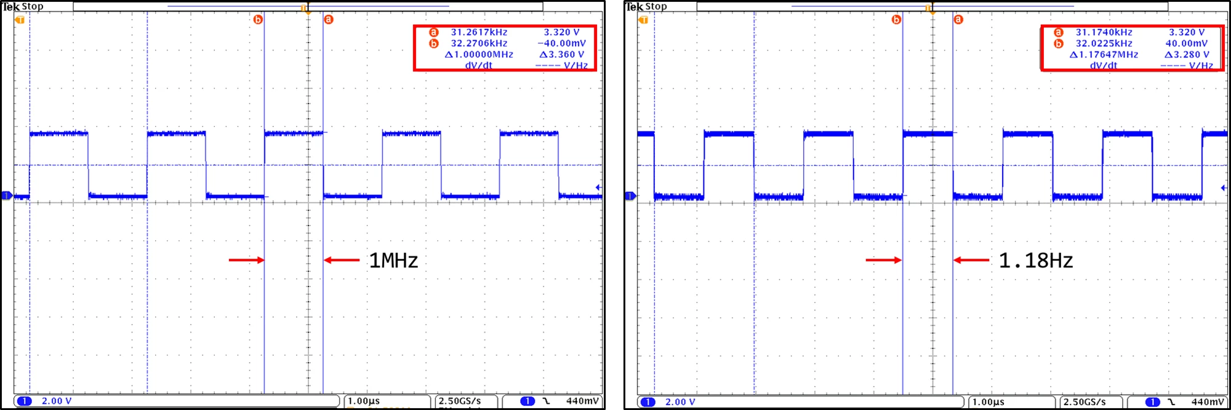Click right scope 2.00 V vertical scale

tap(680, 402)
